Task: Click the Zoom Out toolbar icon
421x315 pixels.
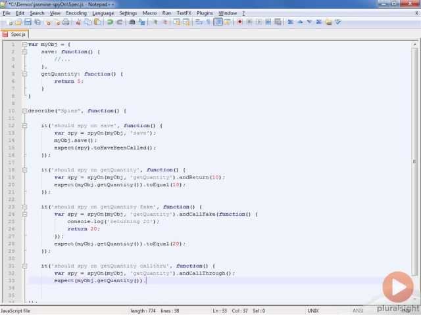Action: (x=165, y=22)
